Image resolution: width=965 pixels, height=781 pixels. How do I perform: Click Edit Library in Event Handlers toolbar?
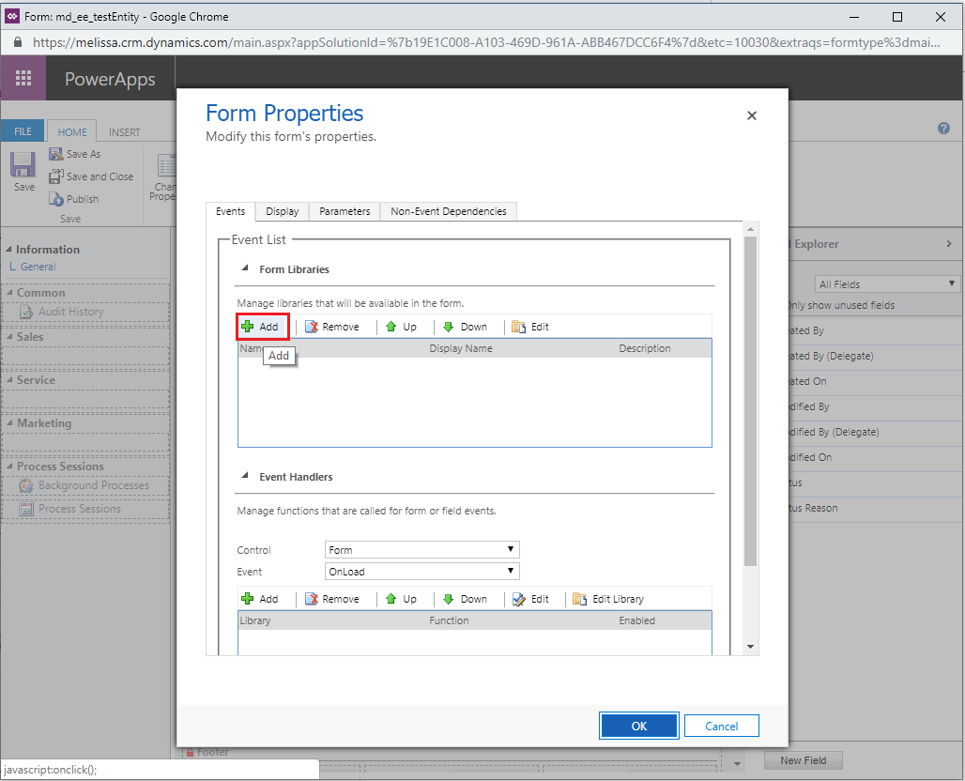[x=608, y=599]
